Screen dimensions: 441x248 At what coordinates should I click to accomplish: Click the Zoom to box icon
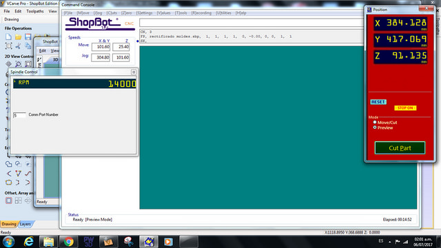coord(28,64)
